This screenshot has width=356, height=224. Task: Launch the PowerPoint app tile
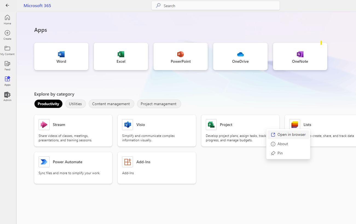(181, 56)
